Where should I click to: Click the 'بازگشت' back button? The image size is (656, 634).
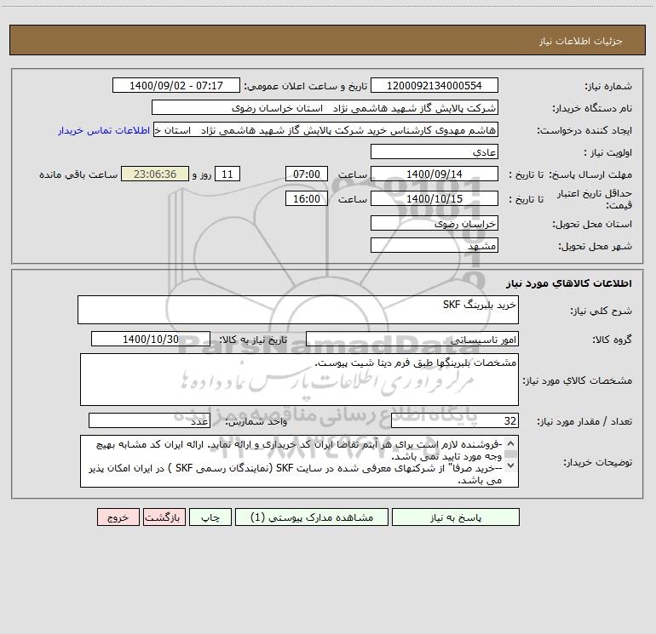(x=164, y=517)
